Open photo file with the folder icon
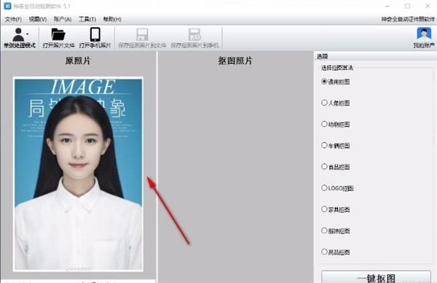 coord(58,34)
